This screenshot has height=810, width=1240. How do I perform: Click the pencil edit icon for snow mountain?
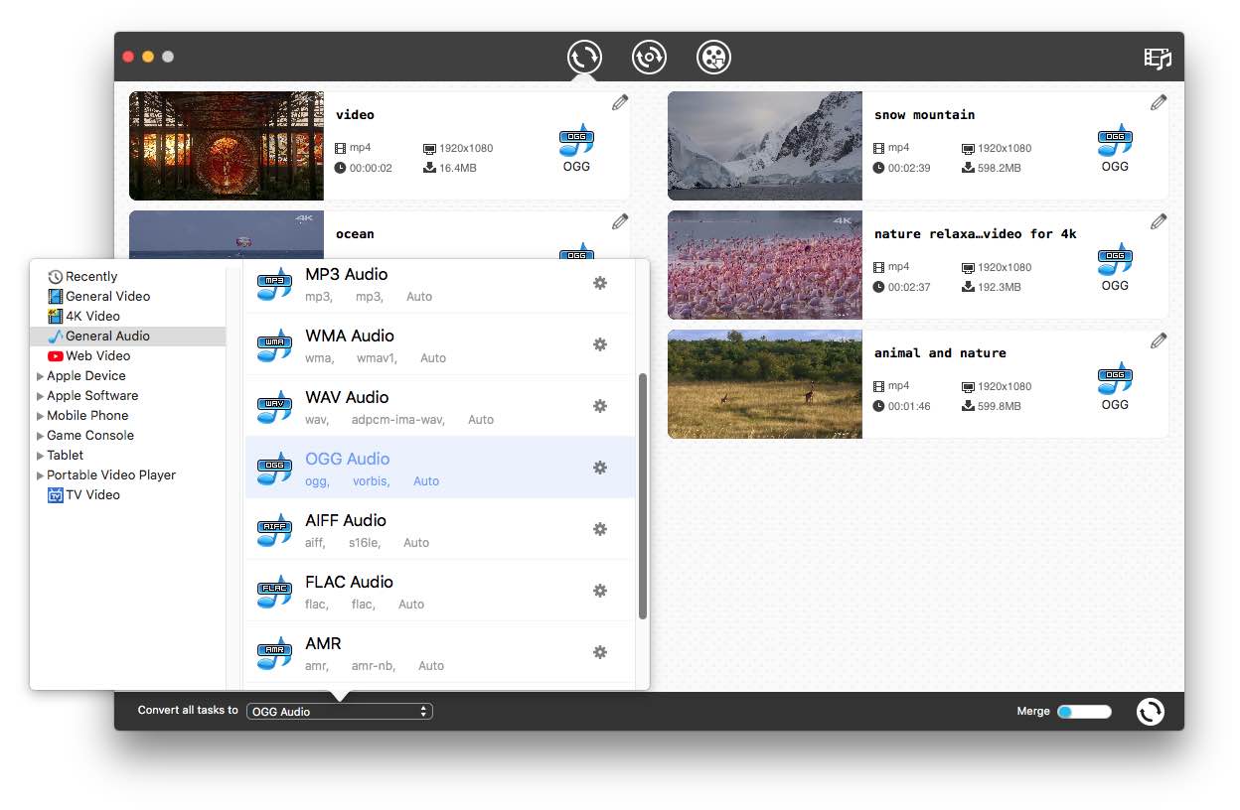(x=1159, y=102)
